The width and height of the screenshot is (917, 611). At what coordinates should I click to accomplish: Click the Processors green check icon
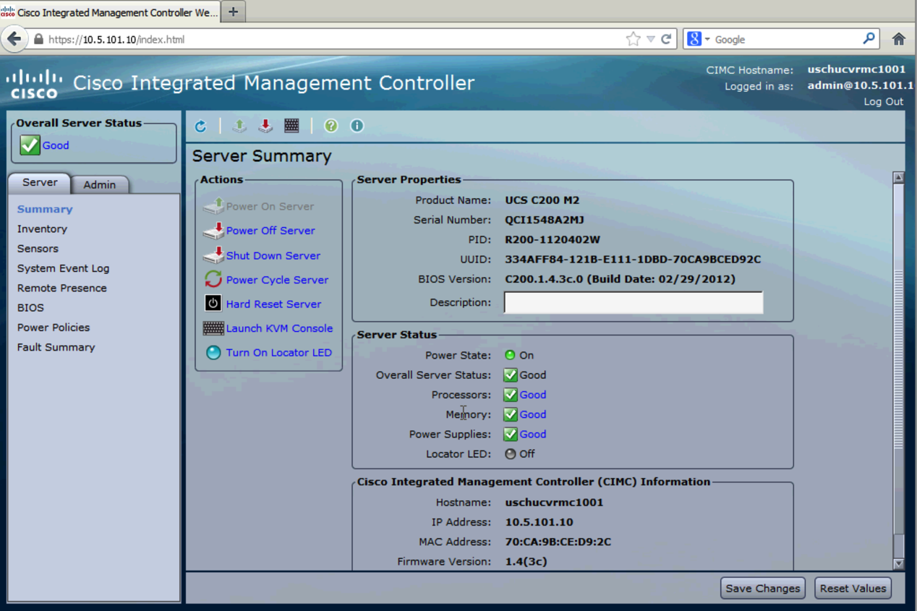coord(511,395)
